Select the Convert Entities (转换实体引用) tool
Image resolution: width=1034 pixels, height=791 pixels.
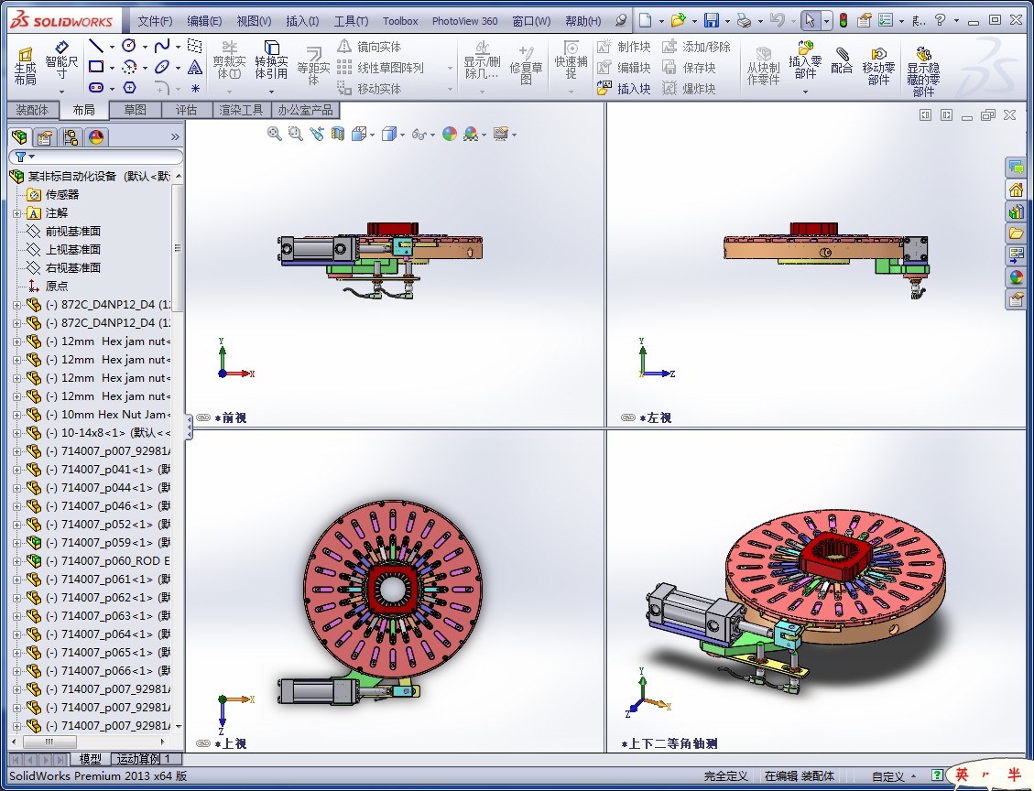coord(271,61)
